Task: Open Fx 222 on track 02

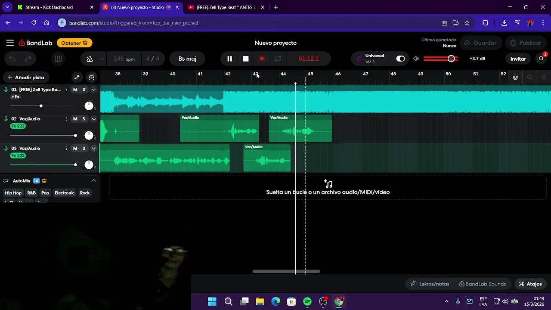Action: (x=18, y=126)
